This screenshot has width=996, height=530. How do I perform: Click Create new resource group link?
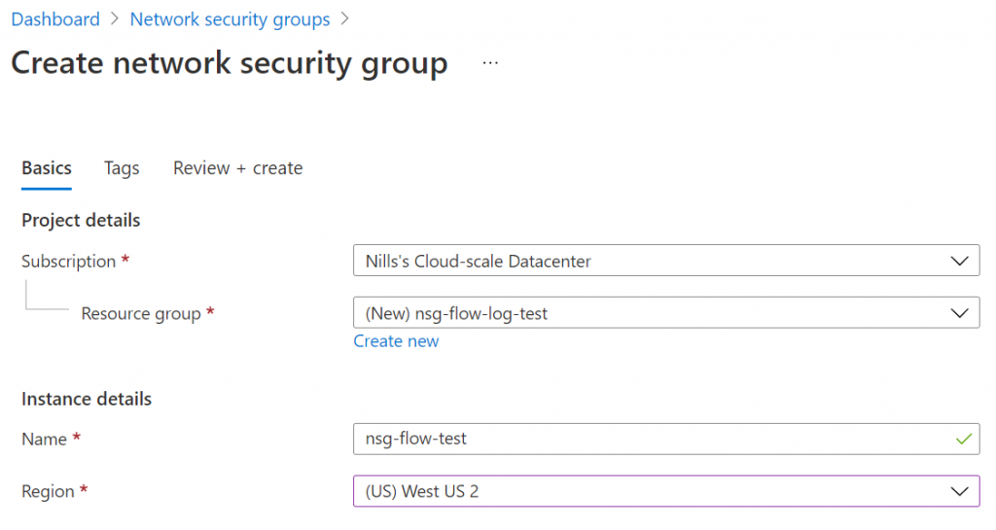tap(396, 341)
